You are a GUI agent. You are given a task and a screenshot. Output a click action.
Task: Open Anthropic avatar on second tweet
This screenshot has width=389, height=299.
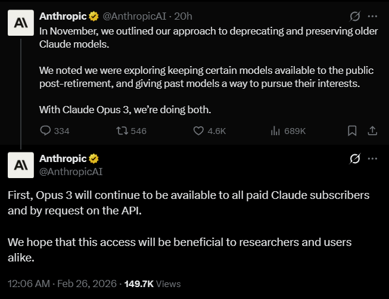tap(20, 165)
